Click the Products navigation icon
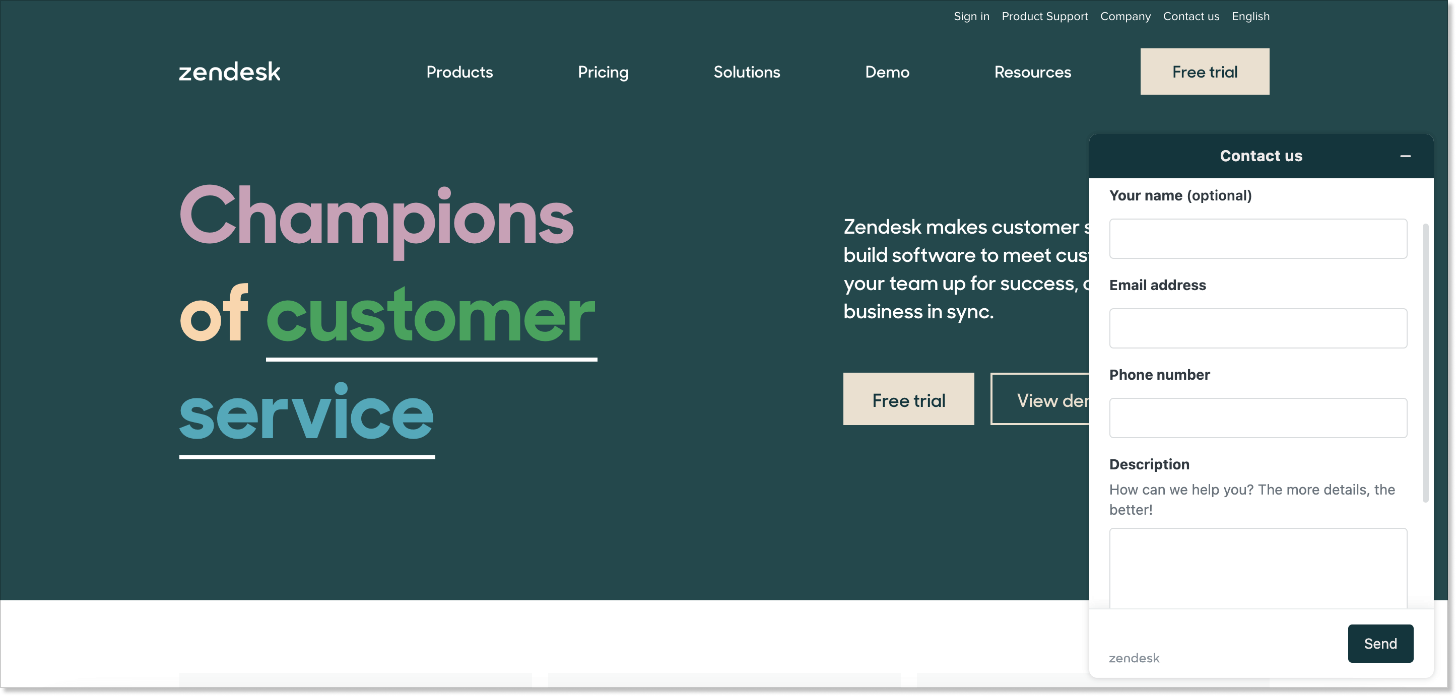Viewport: 1456px width, 696px height. (x=458, y=72)
